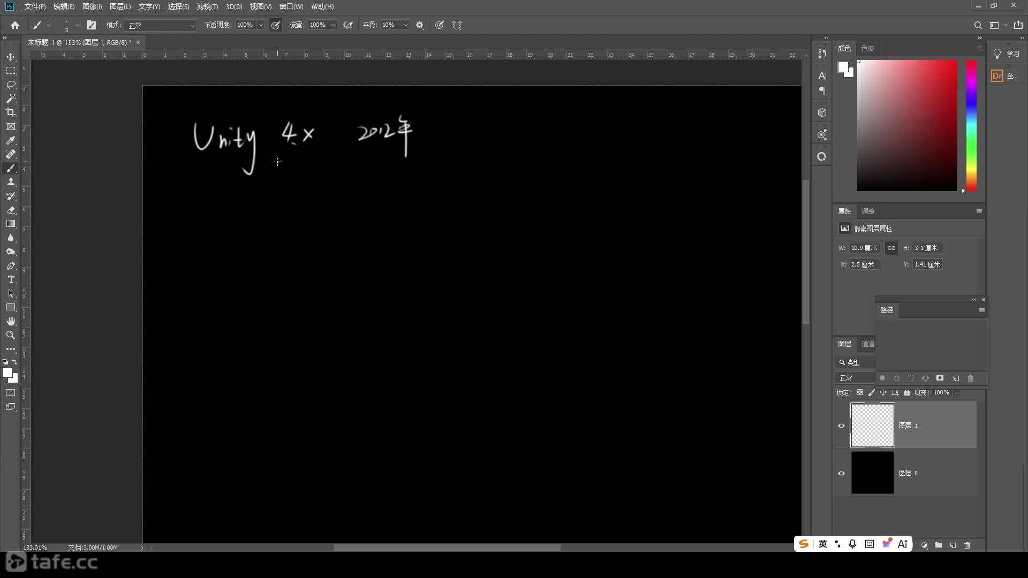Select the Move tool
This screenshot has width=1028, height=578.
pyautogui.click(x=11, y=57)
